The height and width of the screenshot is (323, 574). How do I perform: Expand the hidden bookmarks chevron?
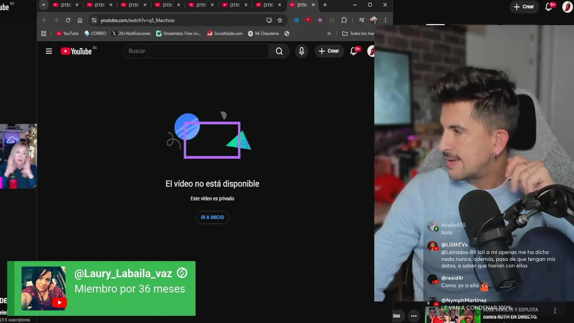(329, 34)
